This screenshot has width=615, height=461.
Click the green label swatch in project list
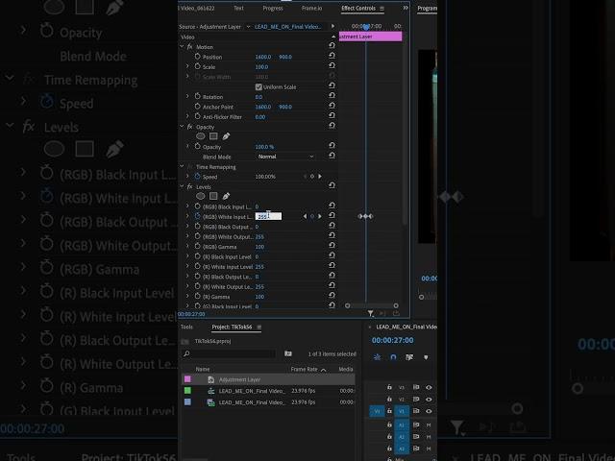pos(187,391)
